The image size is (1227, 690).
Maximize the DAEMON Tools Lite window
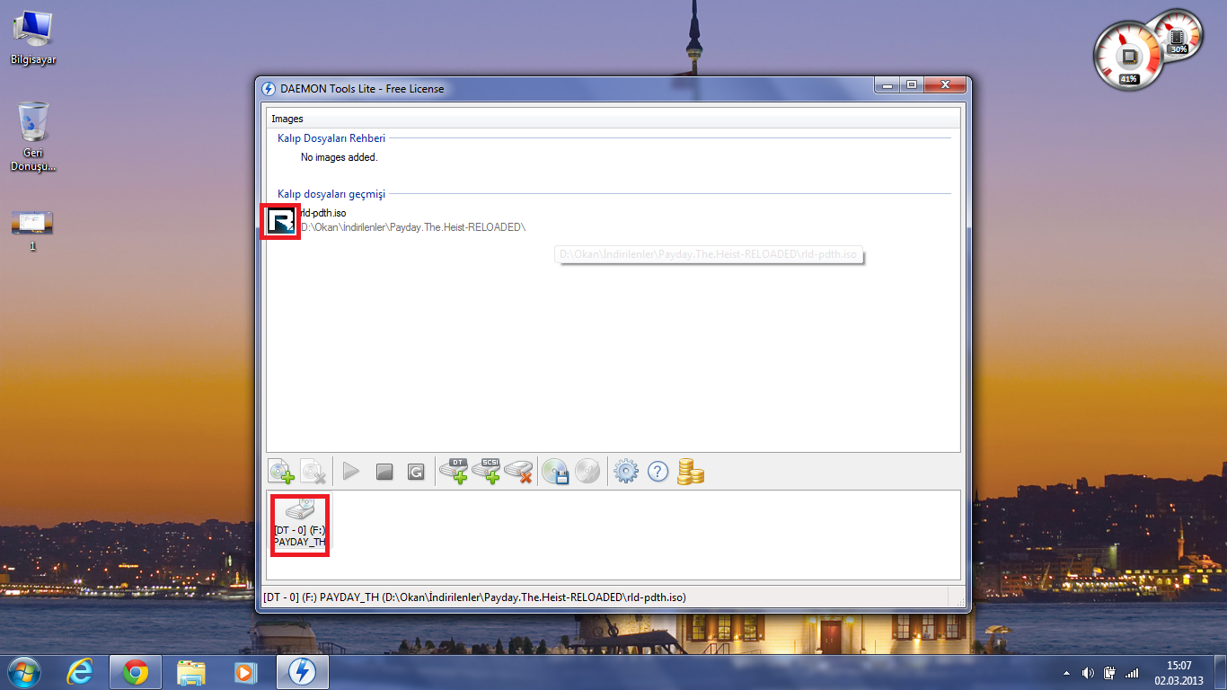click(x=912, y=84)
